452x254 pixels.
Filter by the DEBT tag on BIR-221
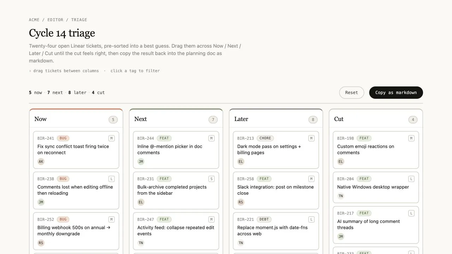click(264, 219)
